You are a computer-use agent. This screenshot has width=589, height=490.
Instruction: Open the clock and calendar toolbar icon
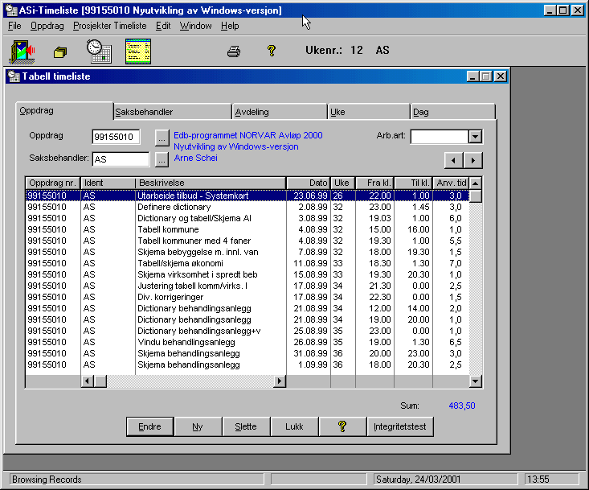pyautogui.click(x=99, y=51)
